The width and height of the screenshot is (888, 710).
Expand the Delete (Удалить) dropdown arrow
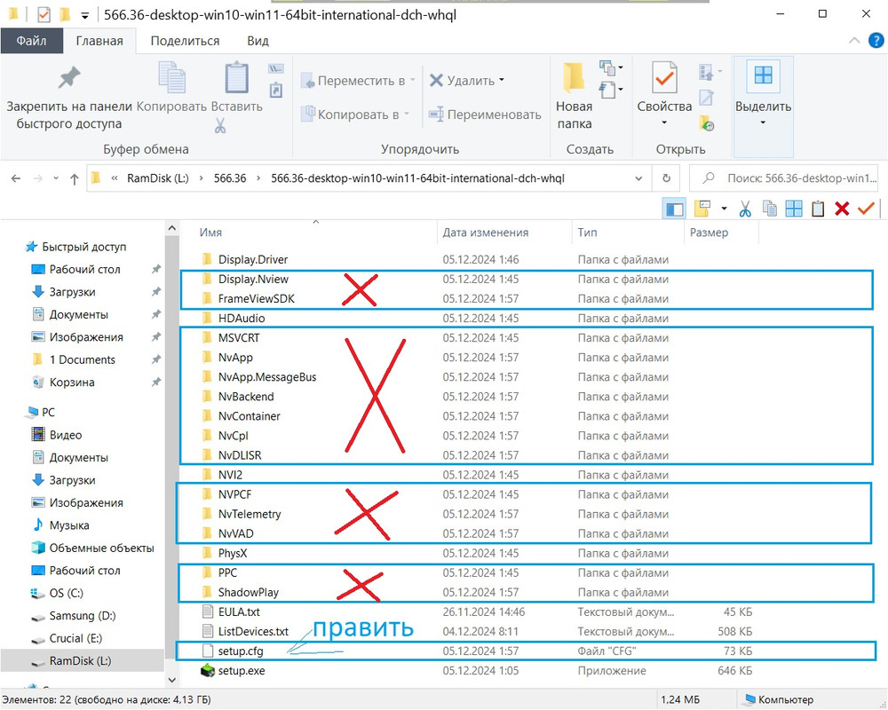point(502,81)
